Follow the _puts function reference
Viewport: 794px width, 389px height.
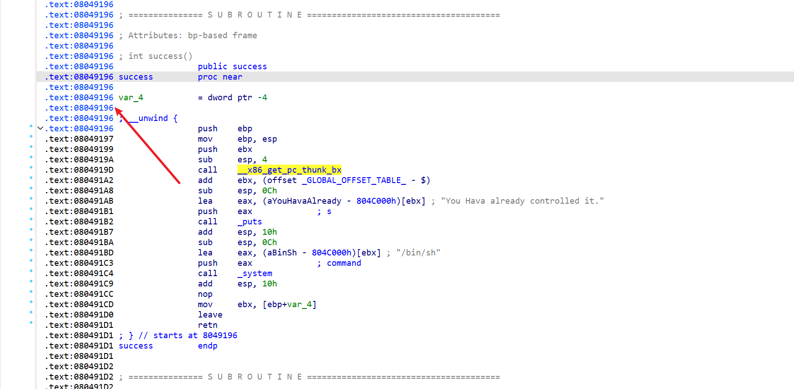pyautogui.click(x=250, y=222)
